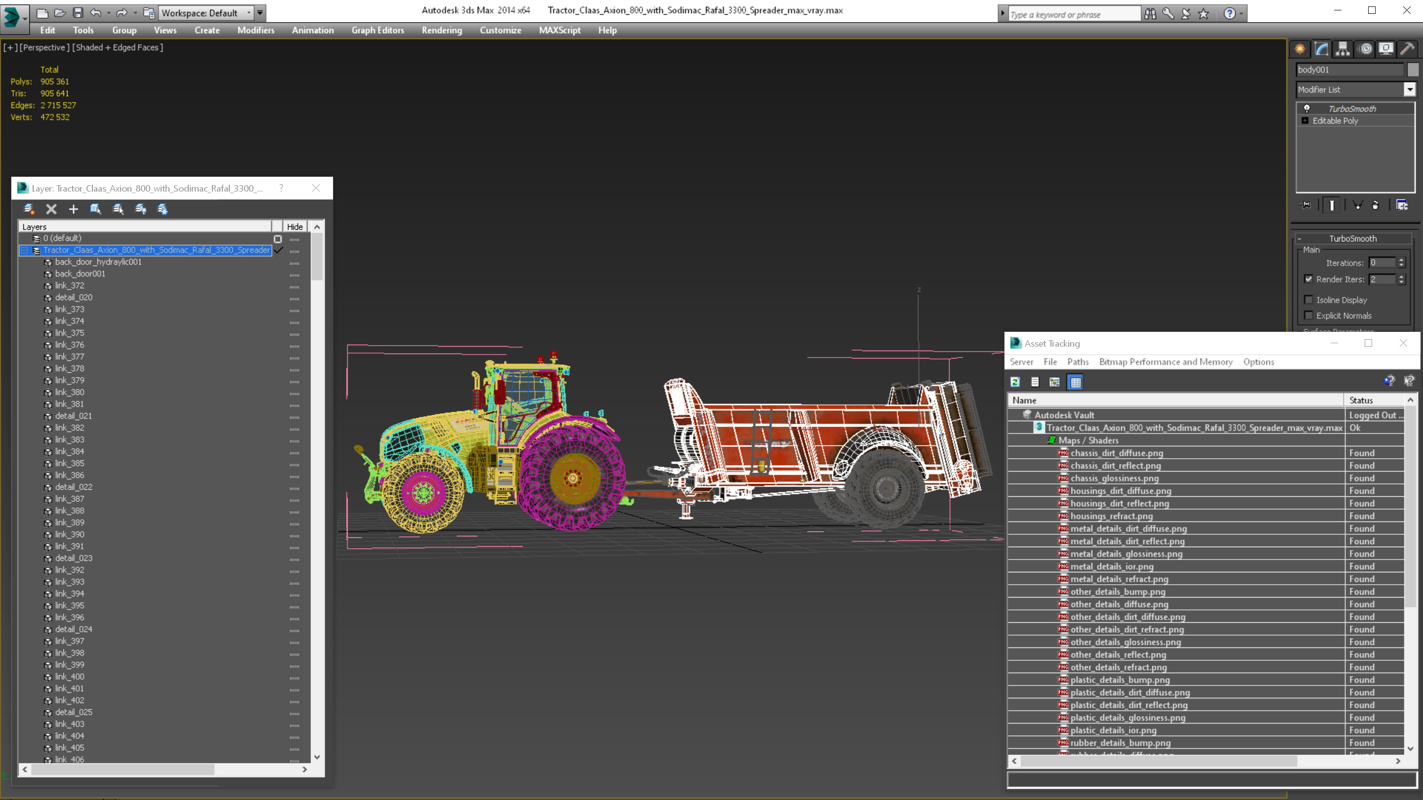Open the Modify panel tab

pos(1321,49)
